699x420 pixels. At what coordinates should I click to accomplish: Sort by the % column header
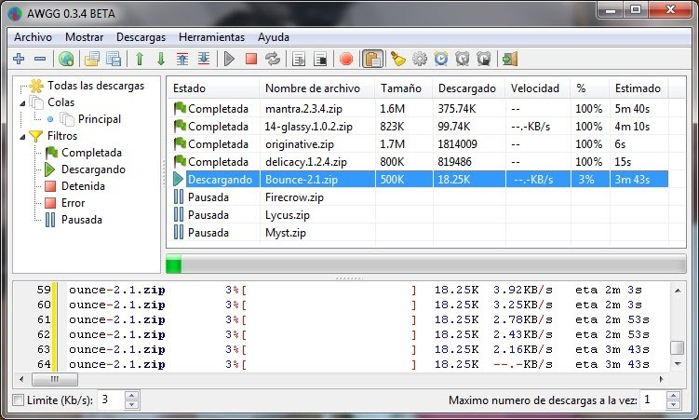[x=590, y=88]
